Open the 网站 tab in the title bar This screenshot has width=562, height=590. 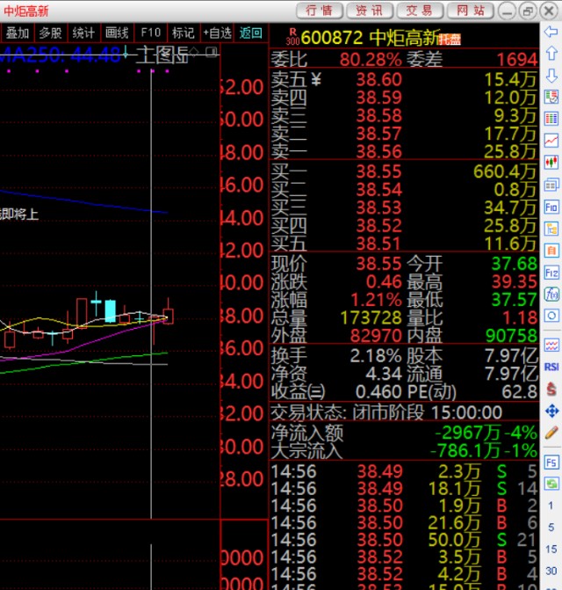coord(471,11)
